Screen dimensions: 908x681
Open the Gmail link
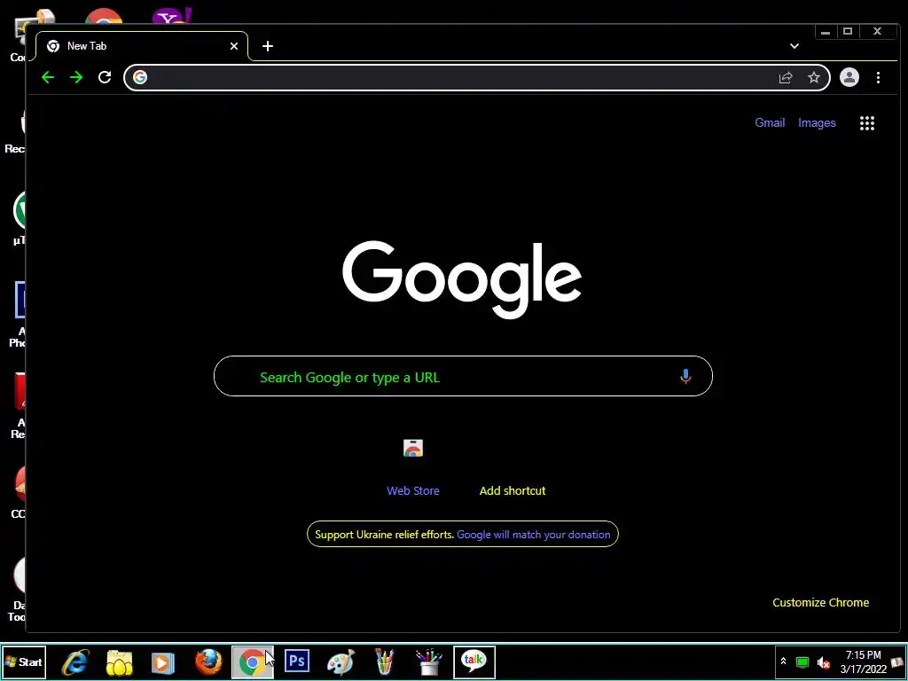click(x=770, y=122)
